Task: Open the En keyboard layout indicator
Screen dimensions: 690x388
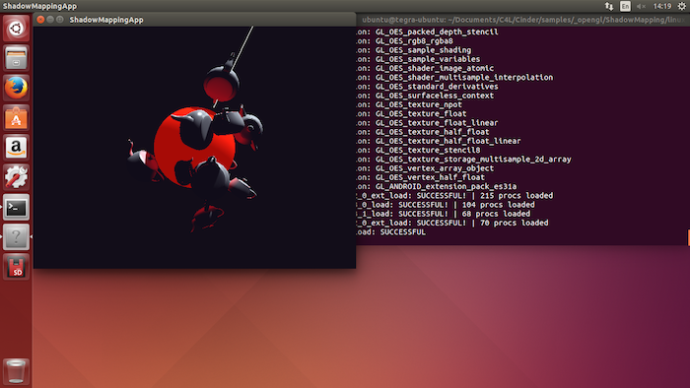Action: click(x=625, y=6)
